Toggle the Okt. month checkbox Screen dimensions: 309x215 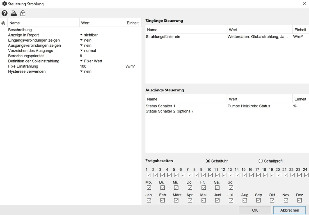pyautogui.click(x=272, y=200)
